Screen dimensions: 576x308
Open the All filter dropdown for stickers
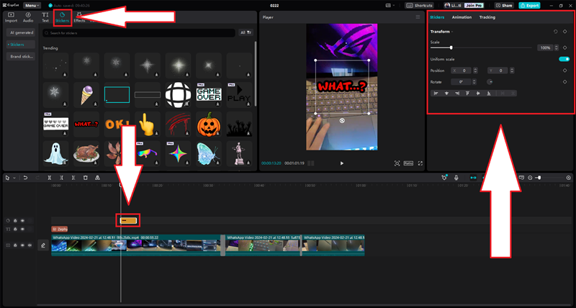(x=246, y=32)
